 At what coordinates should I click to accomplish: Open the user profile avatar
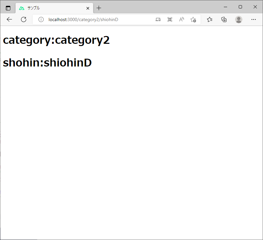coord(238,19)
